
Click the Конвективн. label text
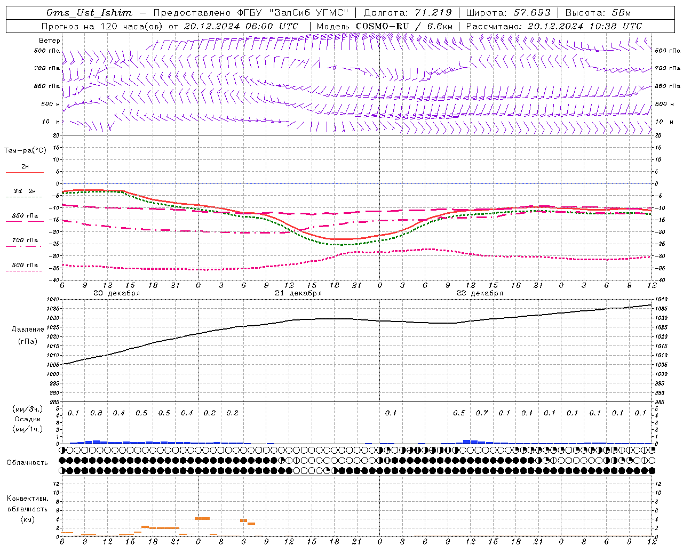(27, 499)
